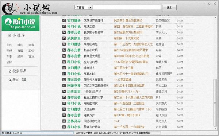
Task: Select the 侦探 category in sidebar
Action: click(x=9, y=62)
